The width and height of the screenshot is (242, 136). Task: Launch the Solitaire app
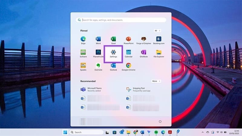pos(83,54)
